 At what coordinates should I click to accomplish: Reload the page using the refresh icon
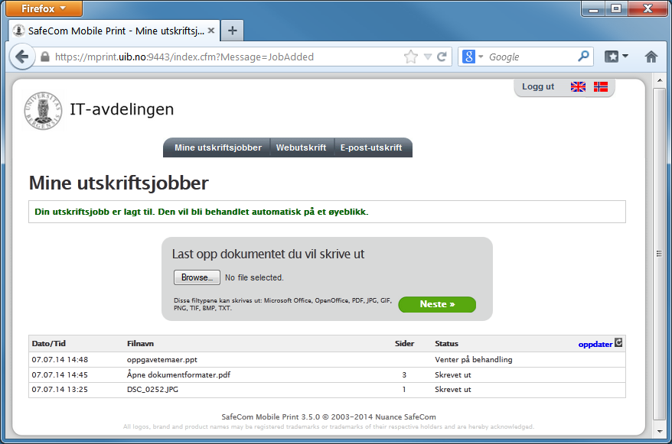[x=442, y=57]
